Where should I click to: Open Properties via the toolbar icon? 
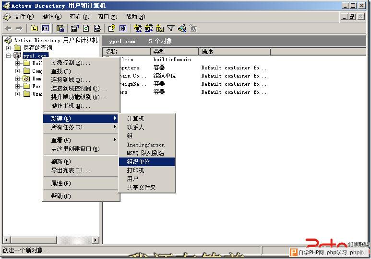(75, 29)
